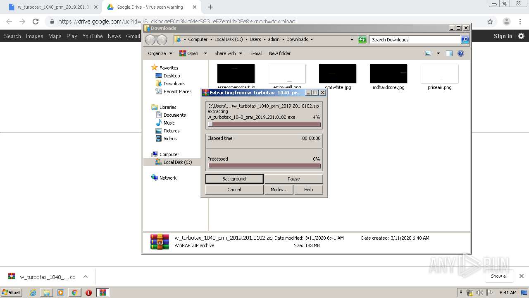Expand download item options chevron
This screenshot has width=529, height=298.
pos(86,276)
